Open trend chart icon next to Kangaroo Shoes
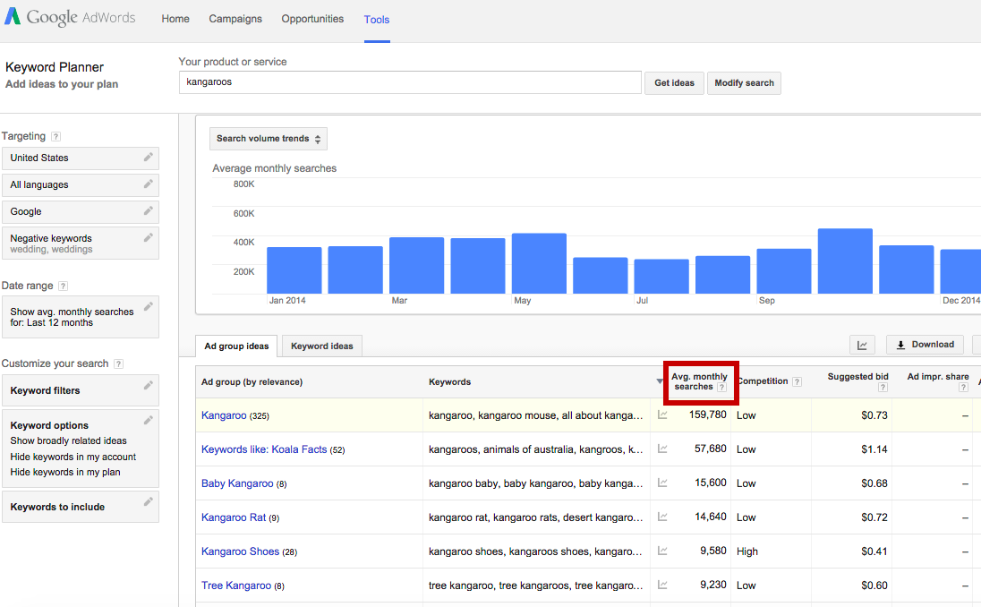 (662, 551)
